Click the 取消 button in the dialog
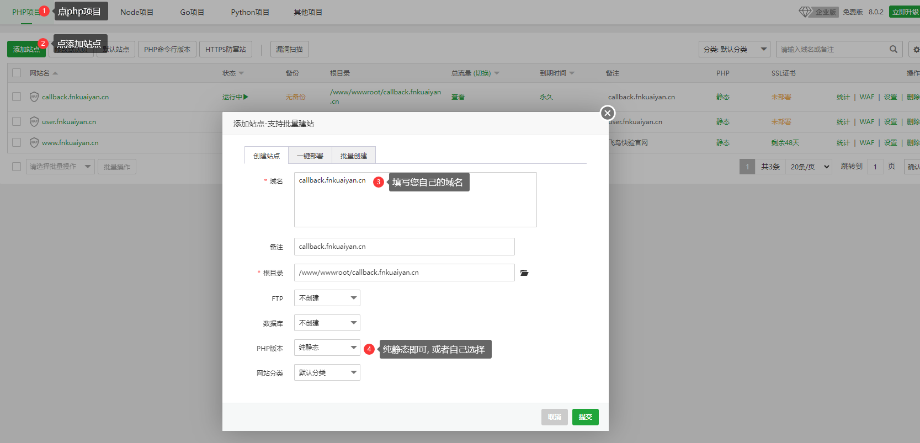Screen dimensions: 920x443 pyautogui.click(x=554, y=417)
